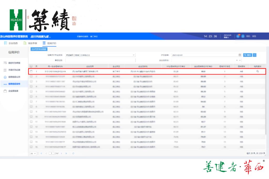Switch to the 企业信息 tab
Viewport: 269px width, 179px height.
pyautogui.click(x=11, y=43)
